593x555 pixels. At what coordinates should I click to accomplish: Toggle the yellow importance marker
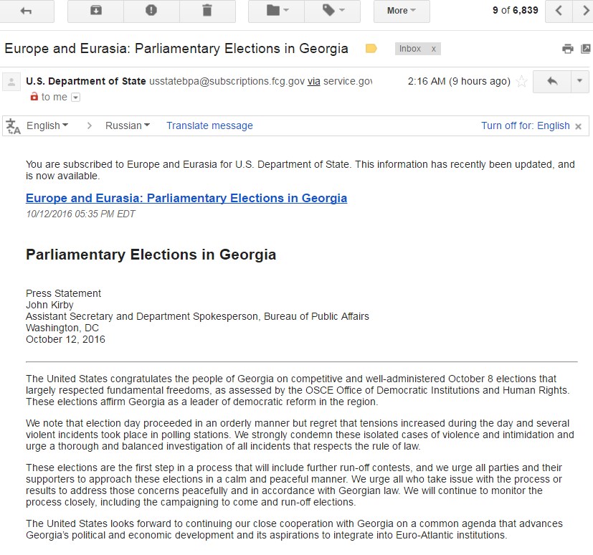371,49
